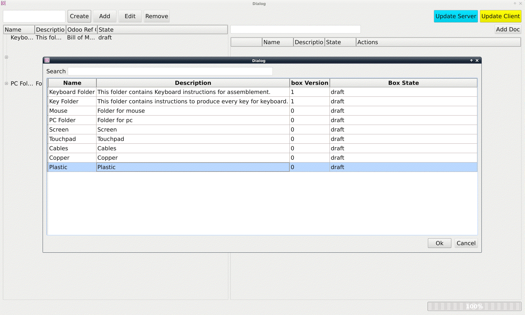Select the Copper row in the dialog table
The width and height of the screenshot is (525, 315).
click(x=125, y=157)
